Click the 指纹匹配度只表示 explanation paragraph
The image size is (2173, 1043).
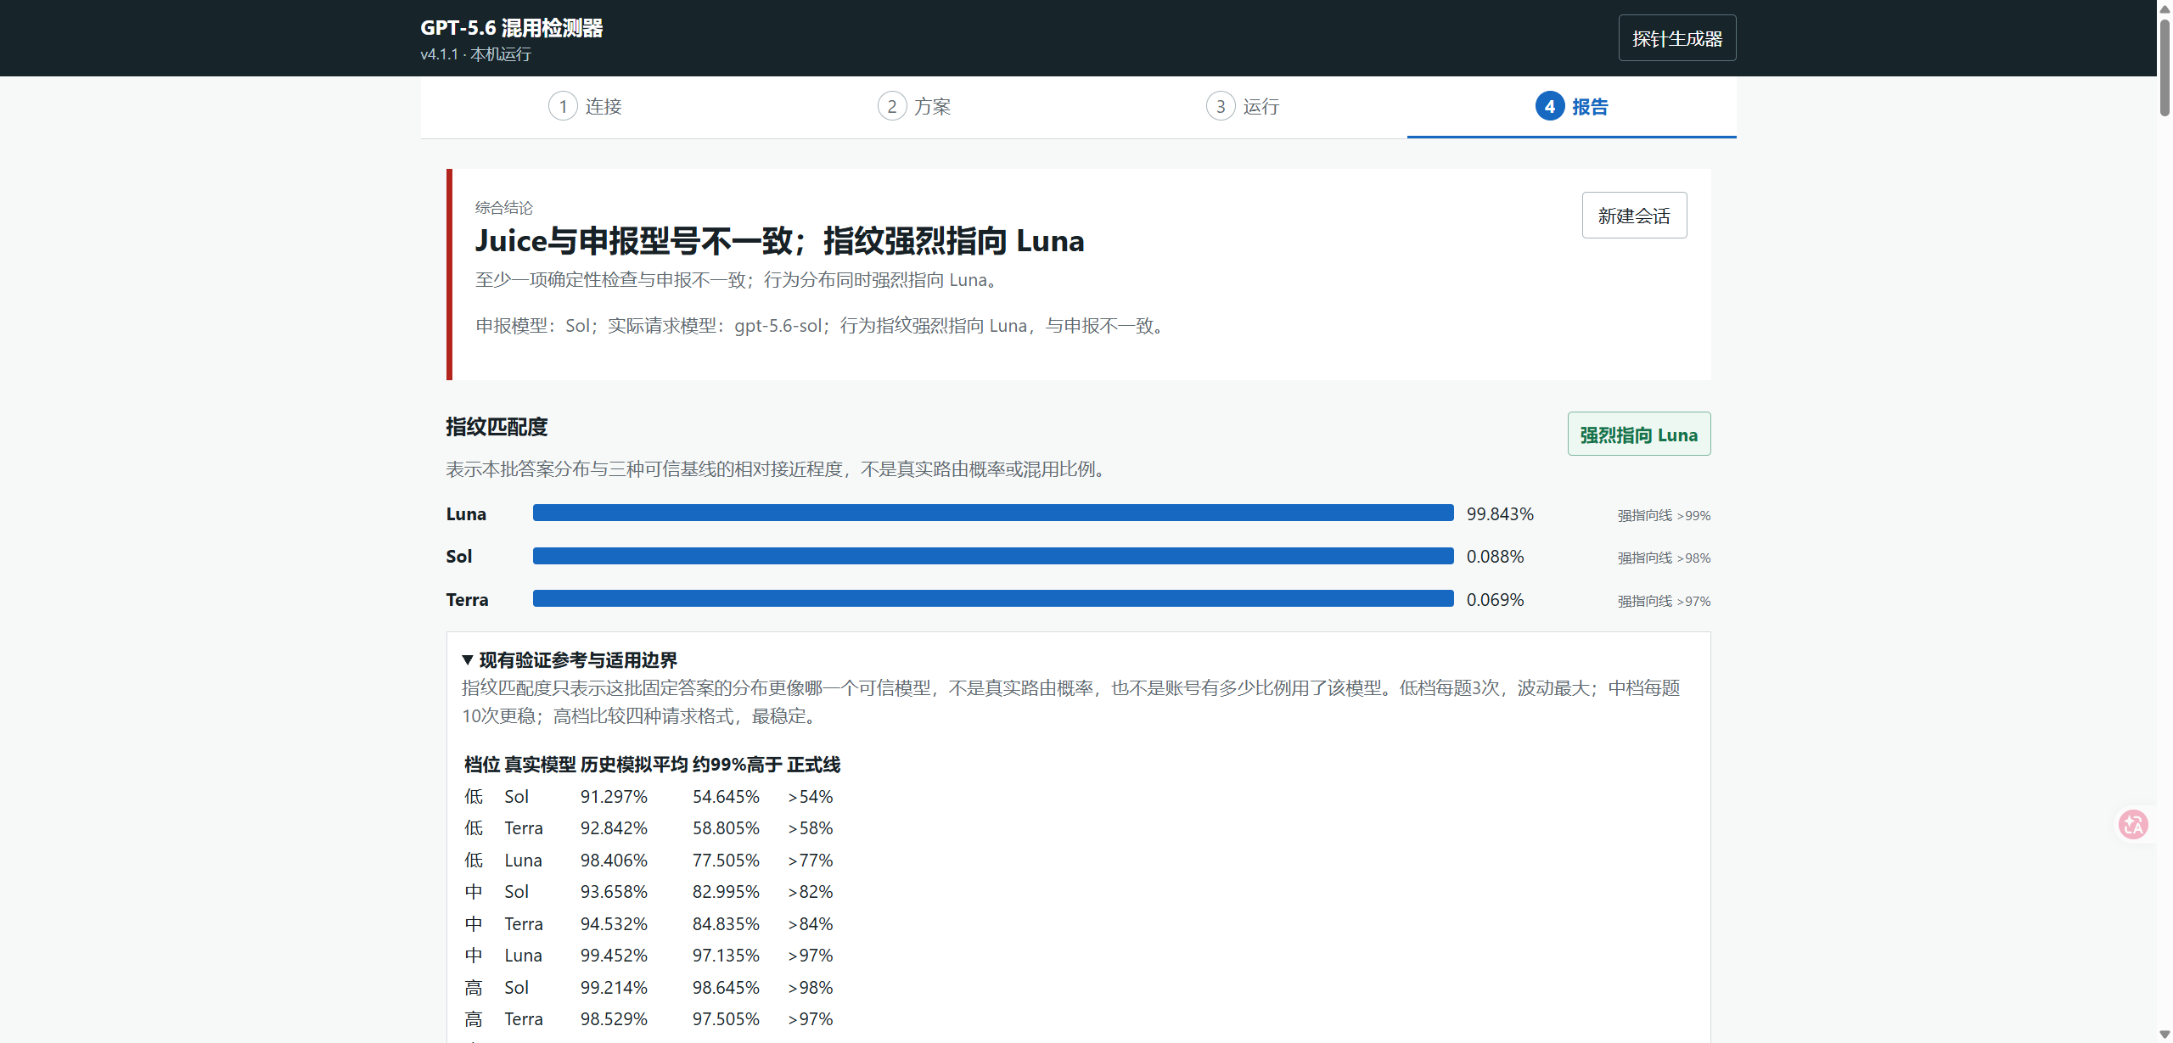(1071, 702)
